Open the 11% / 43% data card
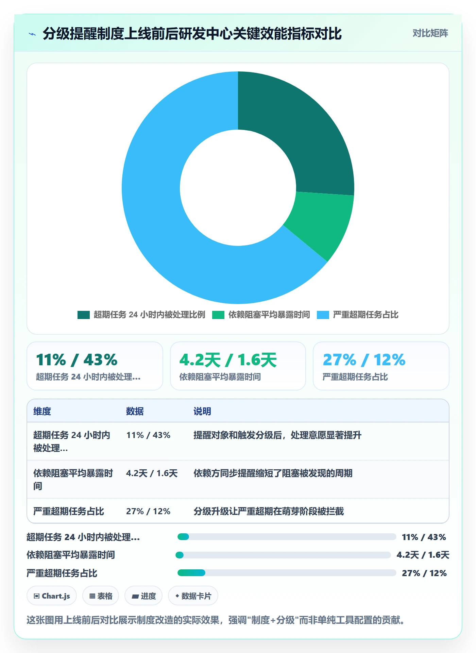The height and width of the screenshot is (653, 476). coord(95,366)
